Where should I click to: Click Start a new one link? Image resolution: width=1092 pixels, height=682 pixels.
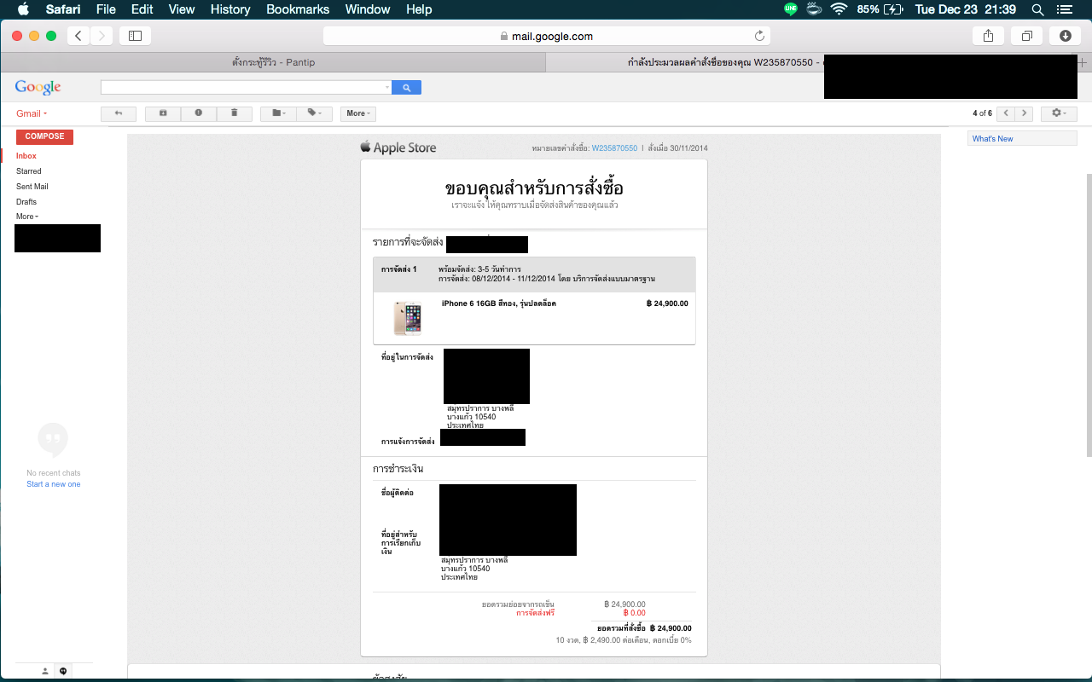[53, 484]
